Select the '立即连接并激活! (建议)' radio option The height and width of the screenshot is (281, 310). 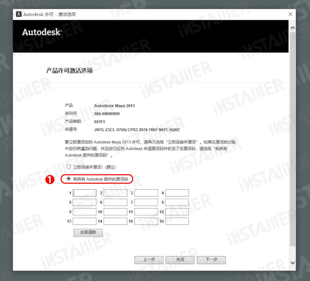tap(69, 167)
